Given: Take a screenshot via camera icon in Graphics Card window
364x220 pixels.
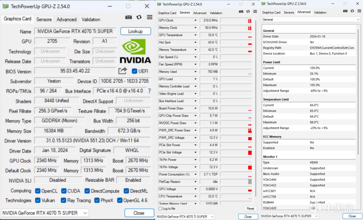Looking at the screenshot, I should pos(129,17).
